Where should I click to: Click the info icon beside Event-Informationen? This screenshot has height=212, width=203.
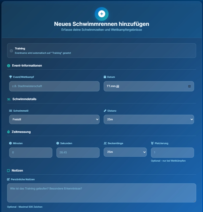pyautogui.click(x=8, y=66)
